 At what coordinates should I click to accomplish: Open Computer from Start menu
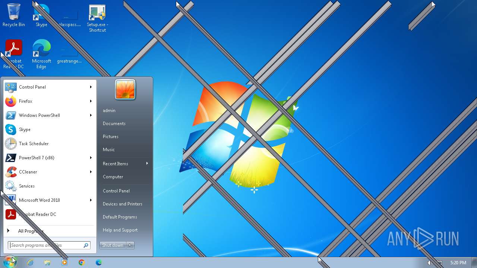pyautogui.click(x=113, y=177)
